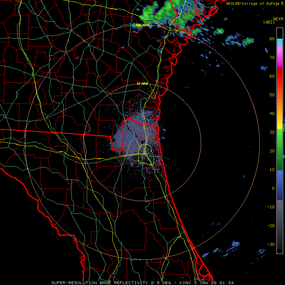This screenshot has height=285, width=285.
Task: Click the -30 value on the dBZ scale
Action: point(271,244)
